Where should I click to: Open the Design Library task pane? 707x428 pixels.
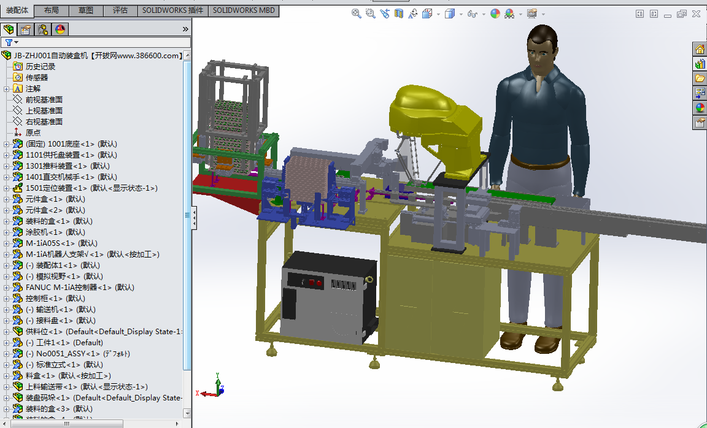click(700, 64)
